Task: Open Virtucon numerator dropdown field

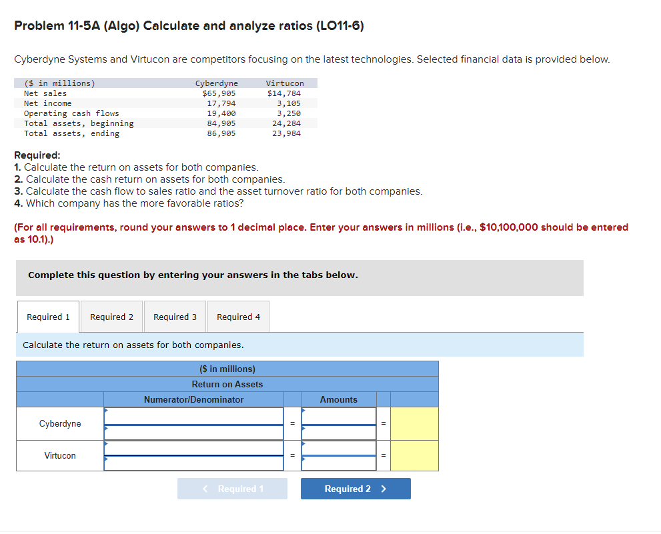Action: point(193,448)
